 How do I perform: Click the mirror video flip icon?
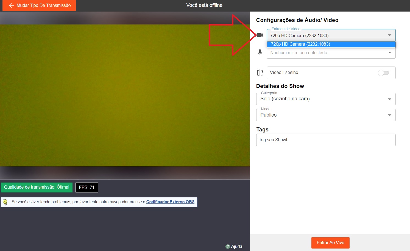tap(260, 73)
